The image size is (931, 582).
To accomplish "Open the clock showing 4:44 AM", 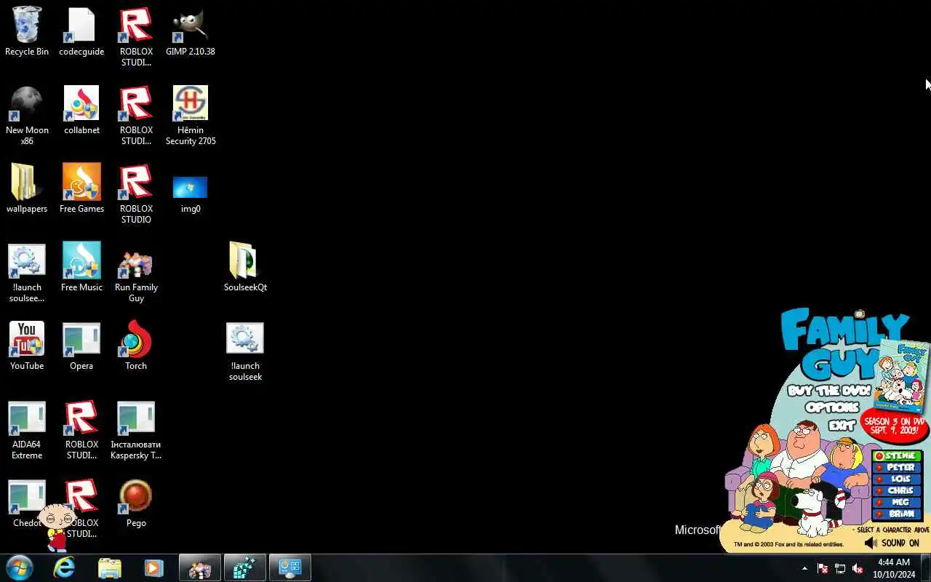I will [x=894, y=568].
